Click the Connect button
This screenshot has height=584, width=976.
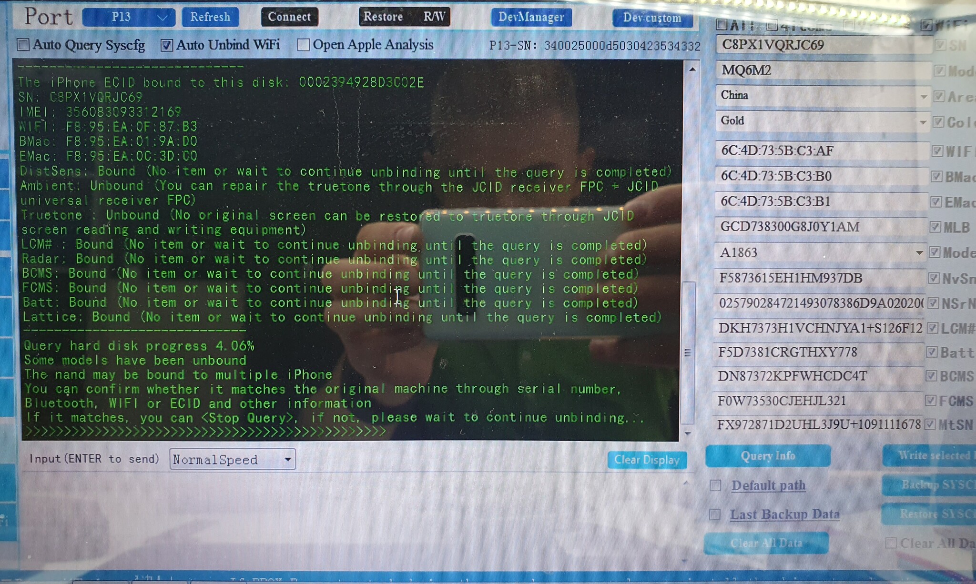pos(289,17)
